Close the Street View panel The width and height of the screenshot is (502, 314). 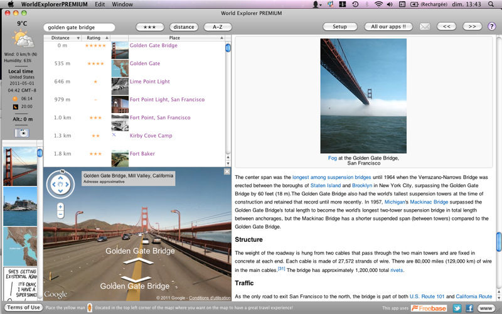[x=227, y=171]
